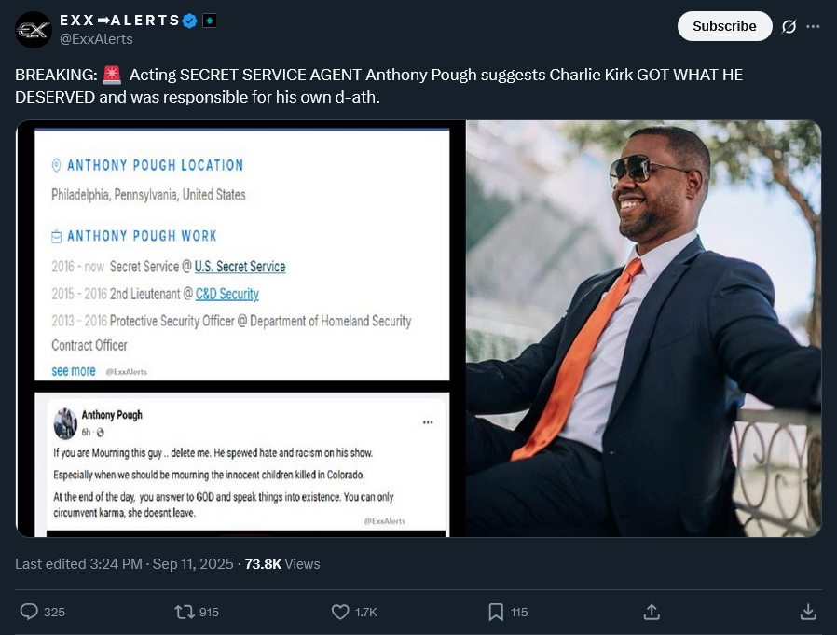Open the @ExxAlerts handle link
Viewport: 837px width, 635px height.
coord(96,39)
